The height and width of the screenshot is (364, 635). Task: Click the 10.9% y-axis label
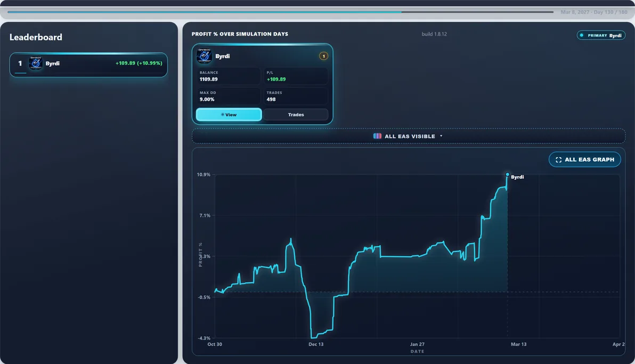(x=203, y=175)
